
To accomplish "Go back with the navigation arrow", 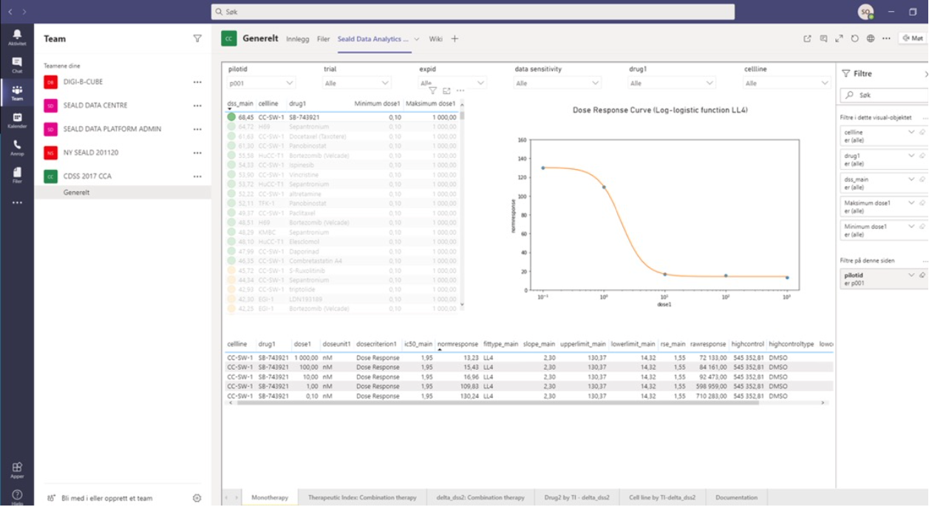I will tap(10, 12).
